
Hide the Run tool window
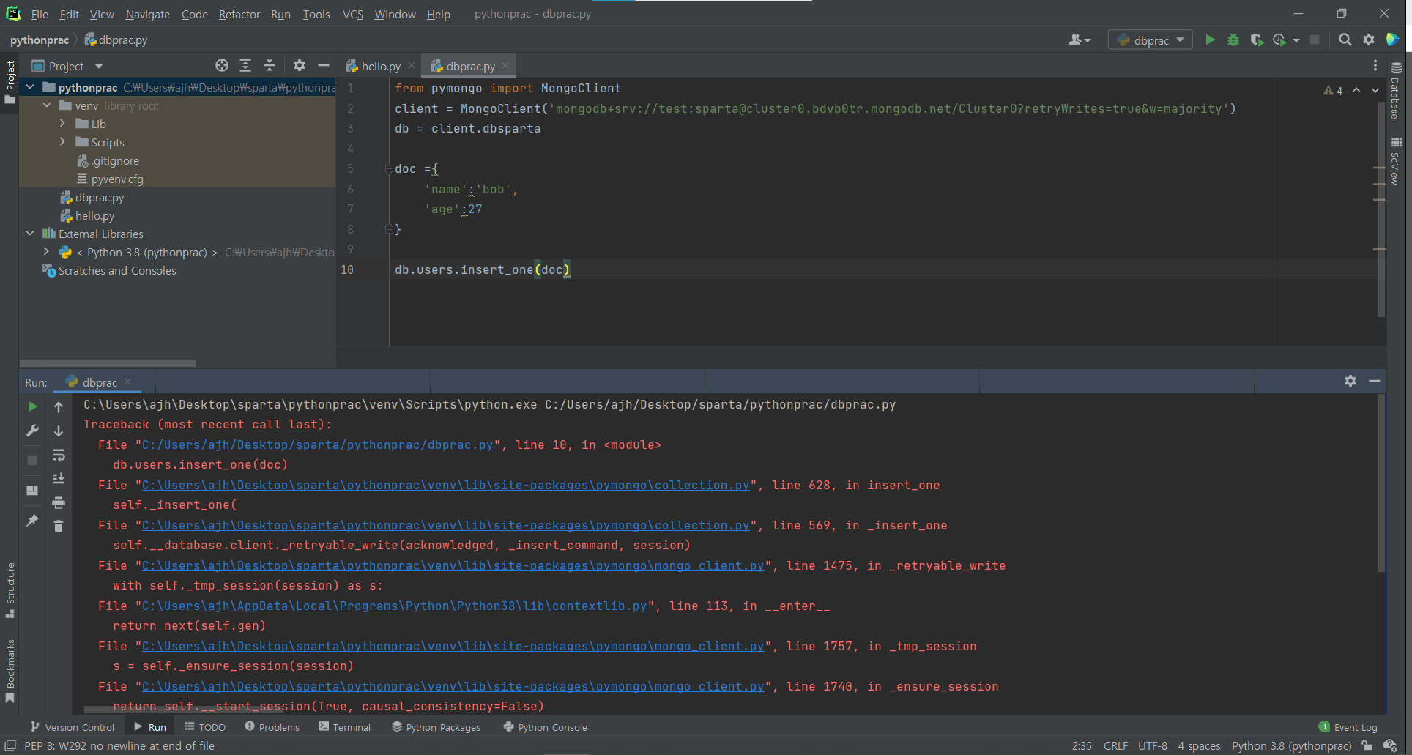coord(1375,381)
